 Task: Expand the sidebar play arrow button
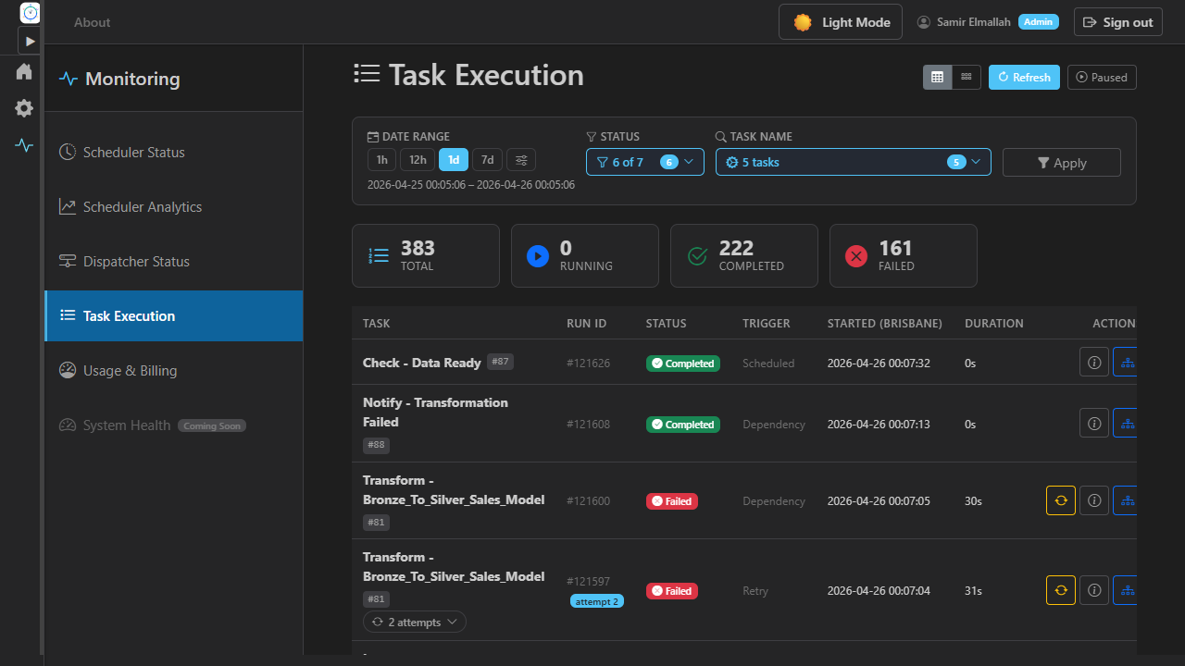(x=30, y=41)
